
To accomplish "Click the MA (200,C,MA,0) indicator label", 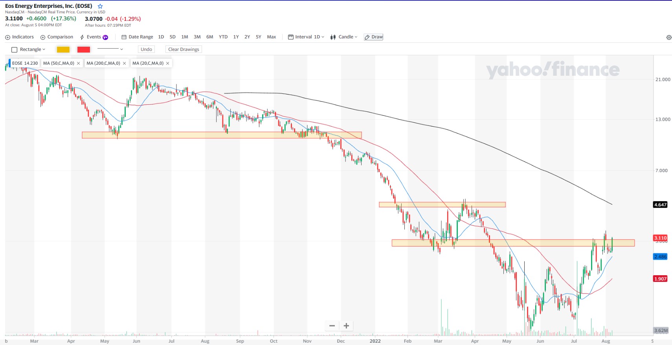I will [x=103, y=63].
